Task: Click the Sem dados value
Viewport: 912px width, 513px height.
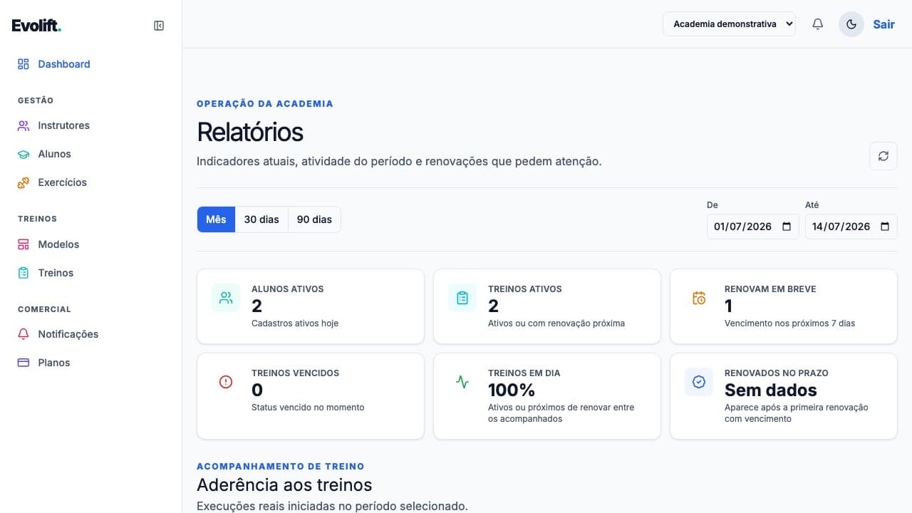Action: (x=771, y=390)
